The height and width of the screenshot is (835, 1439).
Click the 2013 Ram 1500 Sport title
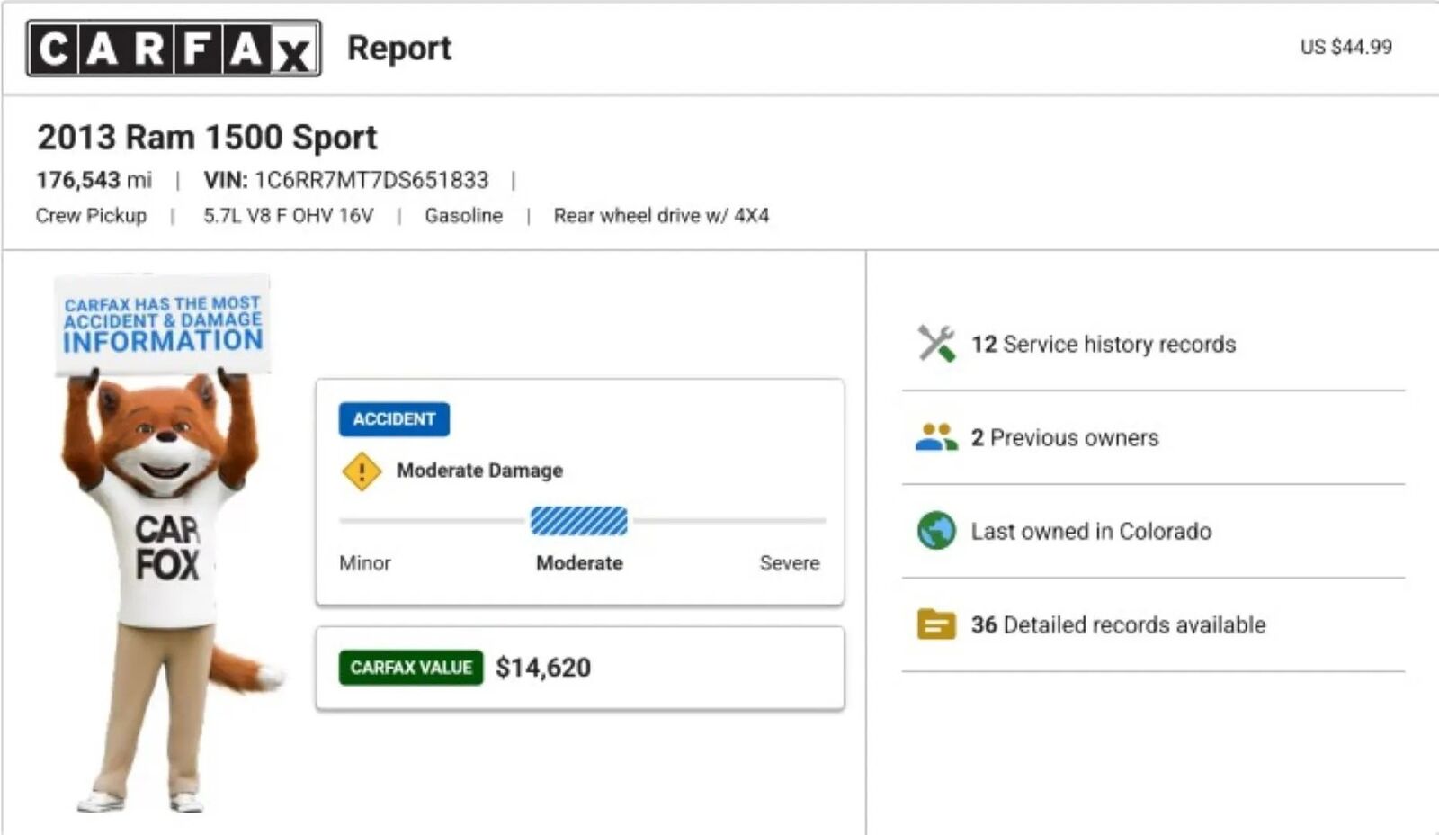[x=207, y=138]
